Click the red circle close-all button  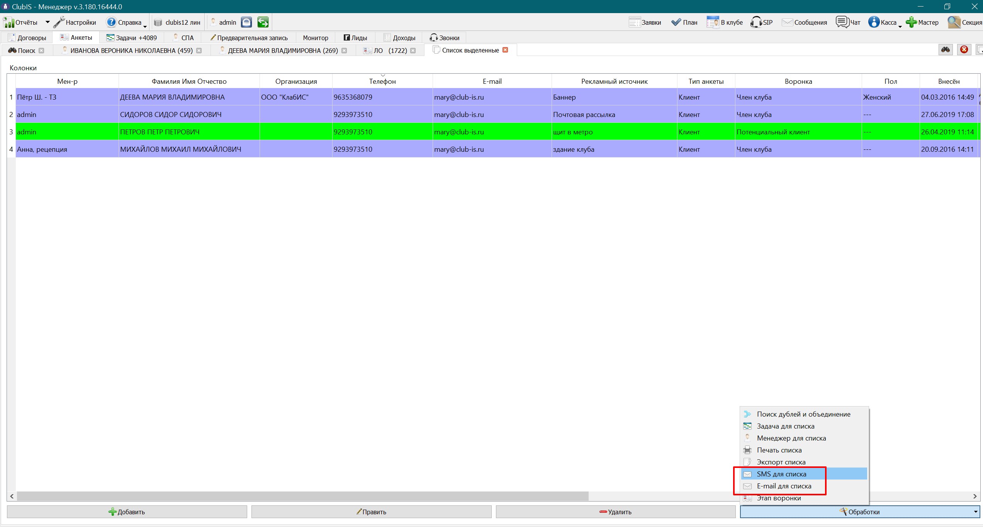click(964, 49)
